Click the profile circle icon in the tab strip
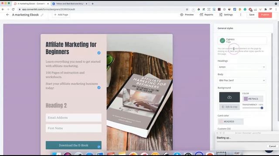Screen dimensions: 279x156 276,4
